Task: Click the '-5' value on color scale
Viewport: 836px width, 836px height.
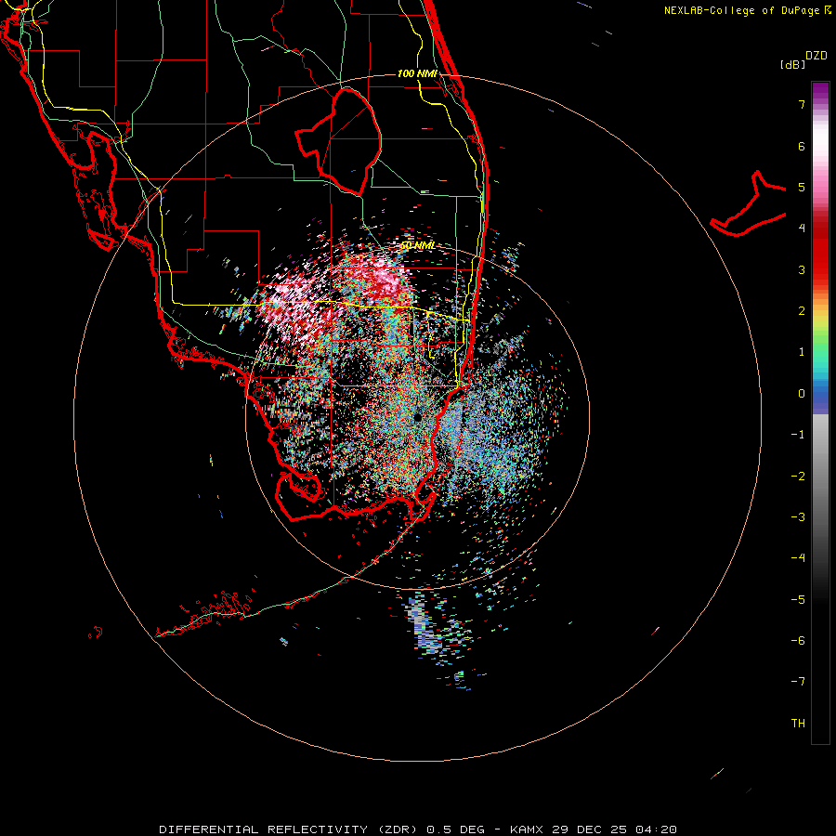Action: click(798, 600)
